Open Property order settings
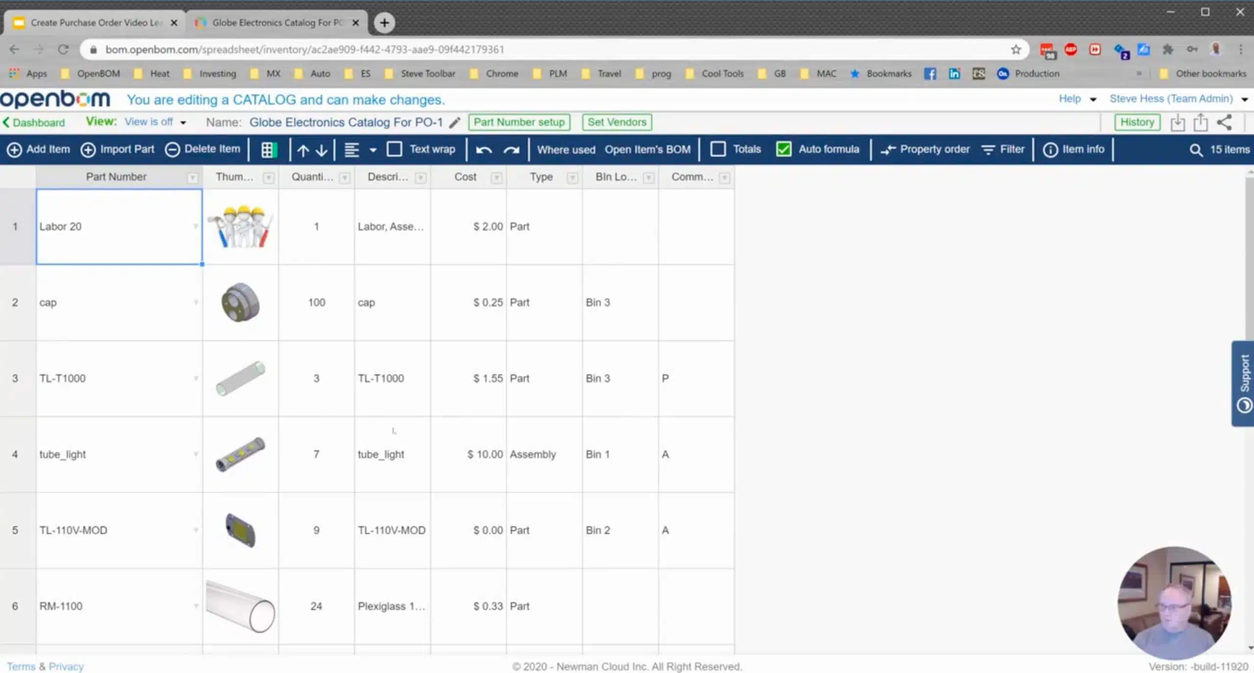1254x673 pixels. click(925, 149)
